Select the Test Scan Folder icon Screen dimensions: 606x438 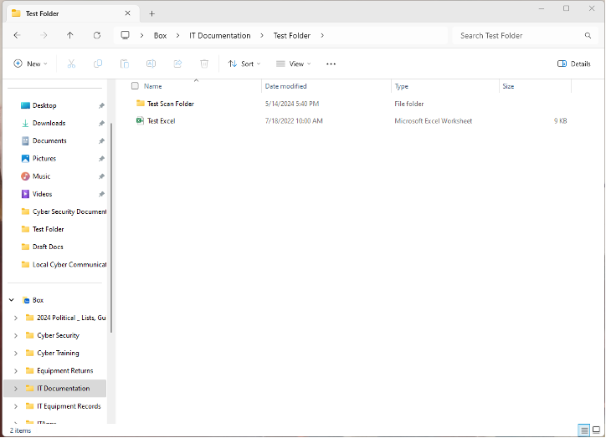(x=141, y=103)
